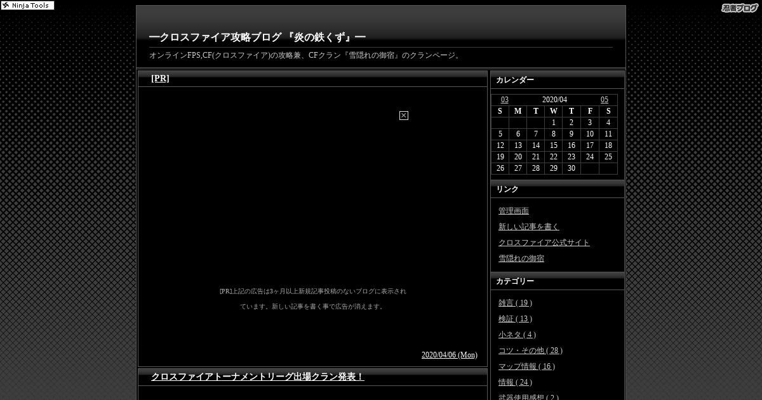Image resolution: width=762 pixels, height=400 pixels.
Task: Open the 忍者ブログ logo link
Action: 740,8
